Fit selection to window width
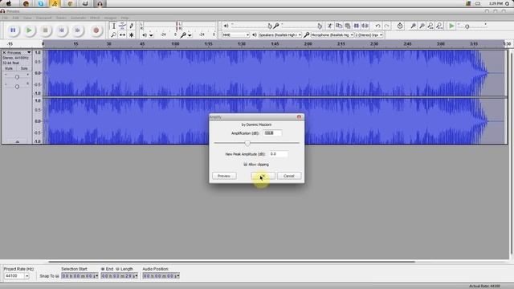The width and height of the screenshot is (514, 289). [430, 26]
